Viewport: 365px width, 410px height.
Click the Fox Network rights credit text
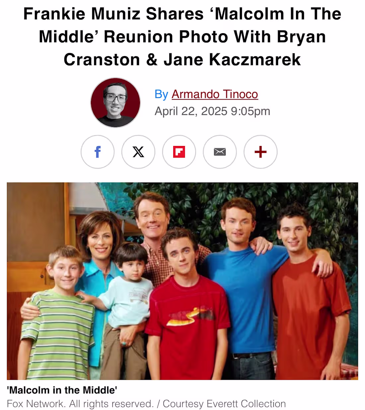click(x=80, y=404)
